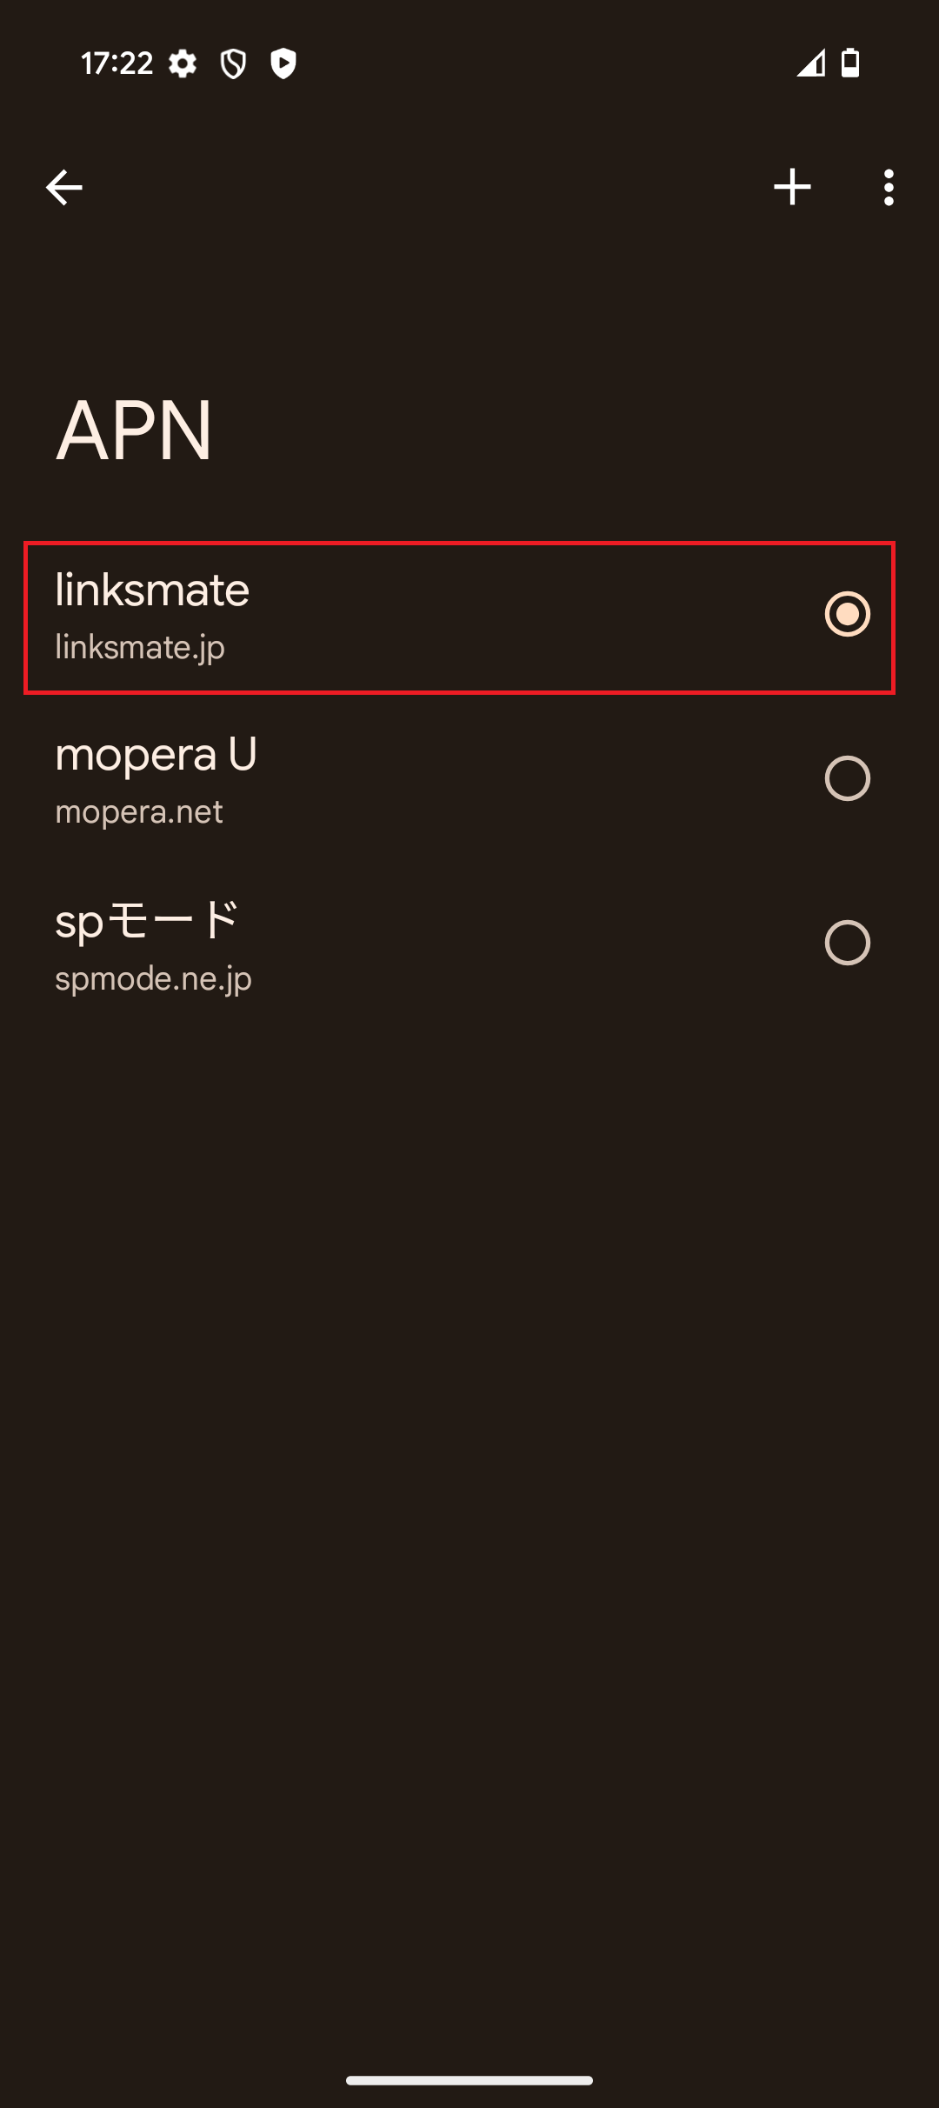Tap the 17:22 clock in status bar
Image resolution: width=939 pixels, height=2108 pixels.
(x=117, y=63)
